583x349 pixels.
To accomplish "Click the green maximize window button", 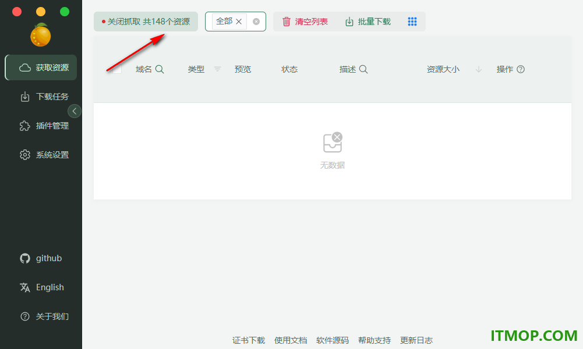I will 65,12.
